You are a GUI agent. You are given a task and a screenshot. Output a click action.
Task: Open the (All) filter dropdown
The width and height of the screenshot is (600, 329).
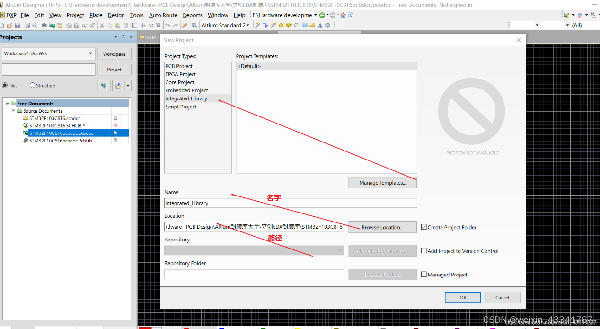pos(577,25)
